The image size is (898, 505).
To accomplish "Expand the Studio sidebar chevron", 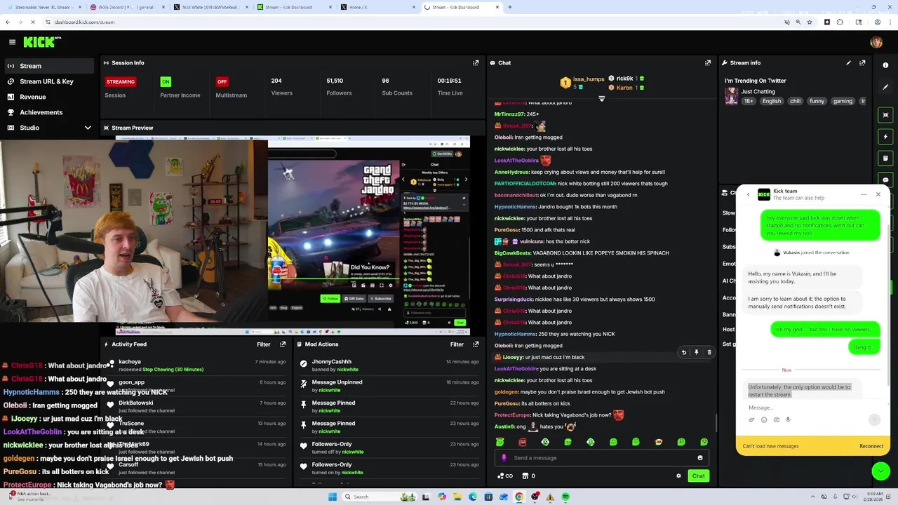I will (88, 128).
